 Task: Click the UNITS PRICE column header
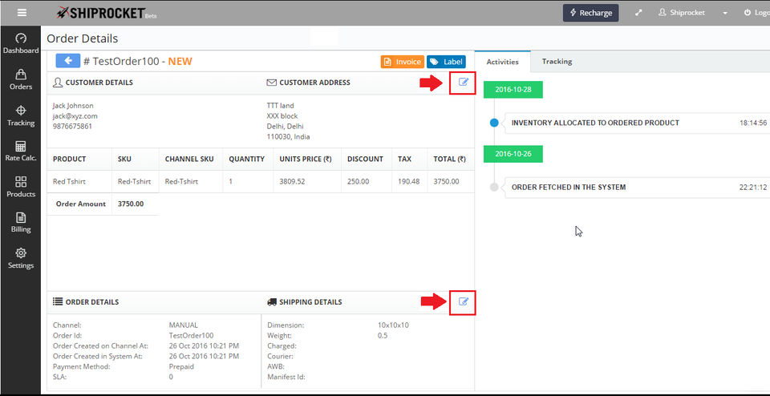[x=306, y=159]
